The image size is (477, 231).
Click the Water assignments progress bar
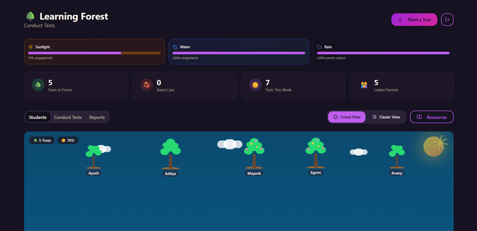tap(239, 53)
